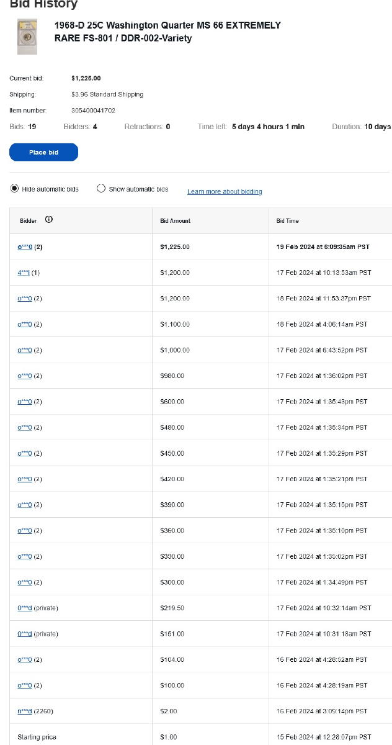Open bidder o***0 on $100.00 bid

(x=25, y=685)
